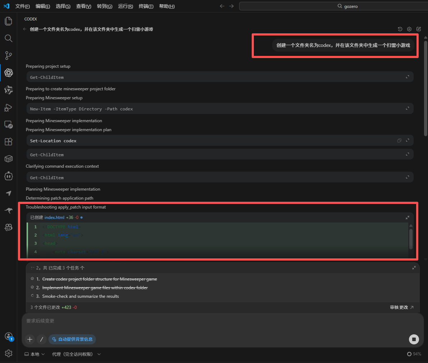The width and height of the screenshot is (428, 363).
Task: Open the Codex panel icon in sidebar
Action: coord(8,73)
